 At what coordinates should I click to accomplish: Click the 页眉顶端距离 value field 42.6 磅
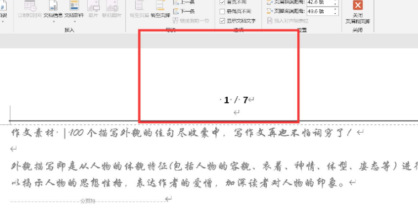[319, 3]
